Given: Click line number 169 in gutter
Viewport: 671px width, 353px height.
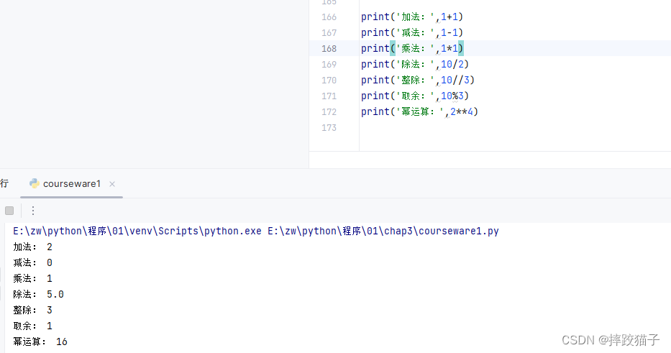Looking at the screenshot, I should 329,65.
